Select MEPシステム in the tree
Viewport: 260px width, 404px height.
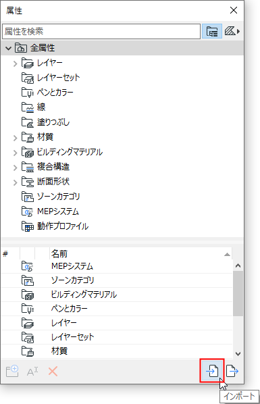[58, 211]
